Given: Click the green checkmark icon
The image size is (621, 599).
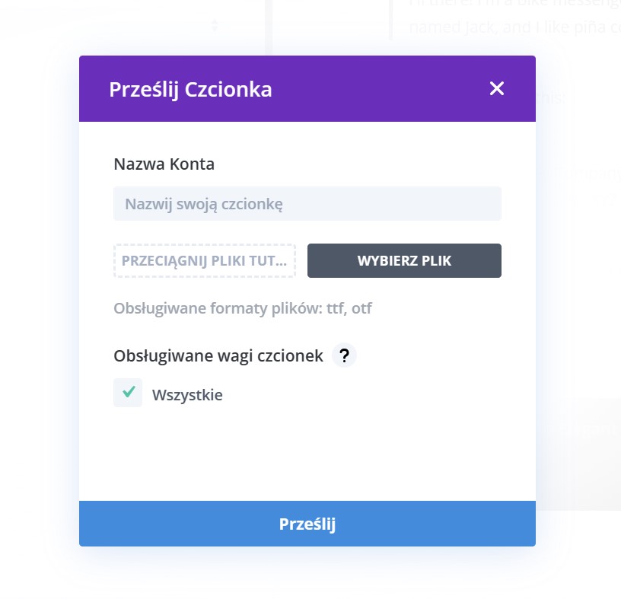Looking at the screenshot, I should [x=129, y=391].
